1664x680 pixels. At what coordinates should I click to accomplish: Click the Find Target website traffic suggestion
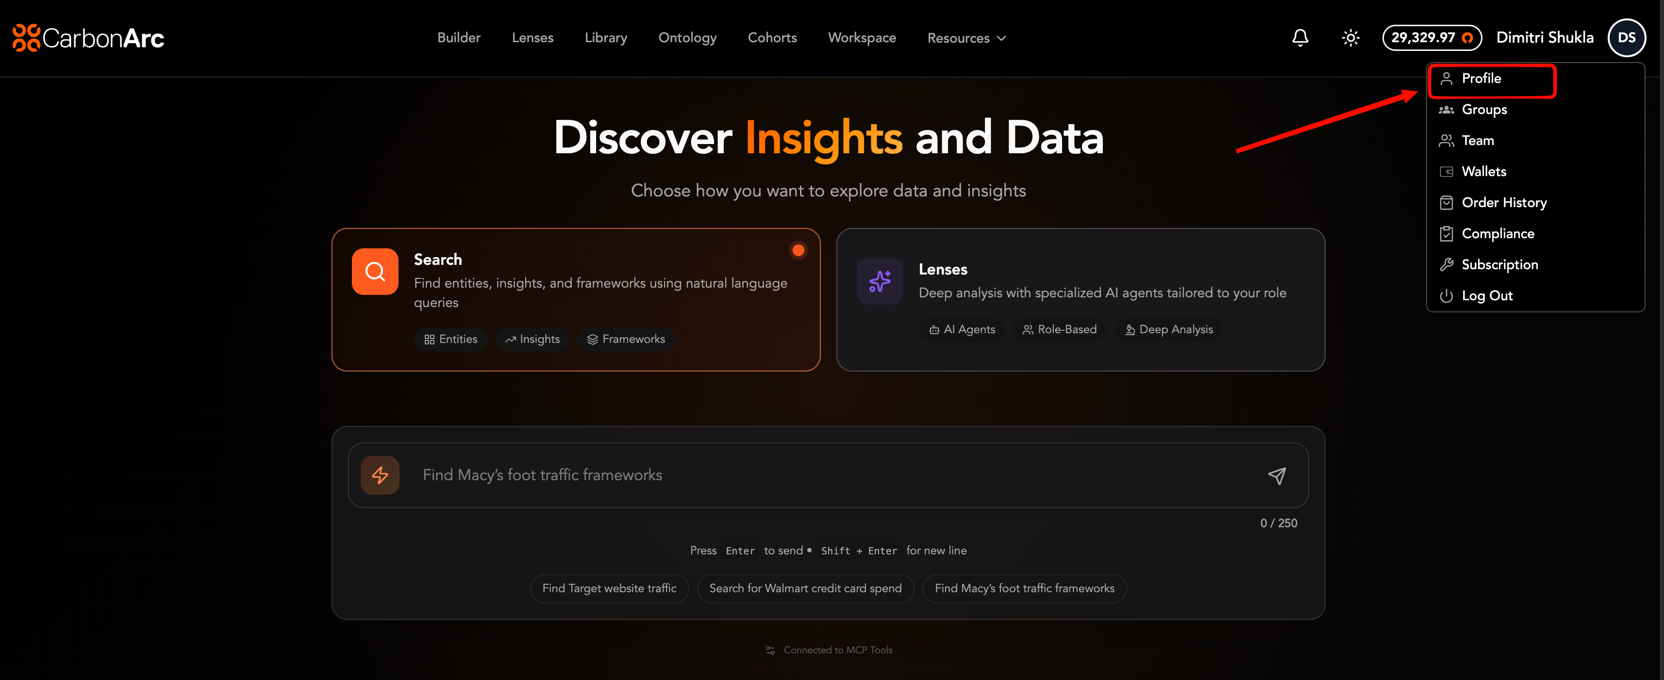click(x=609, y=588)
